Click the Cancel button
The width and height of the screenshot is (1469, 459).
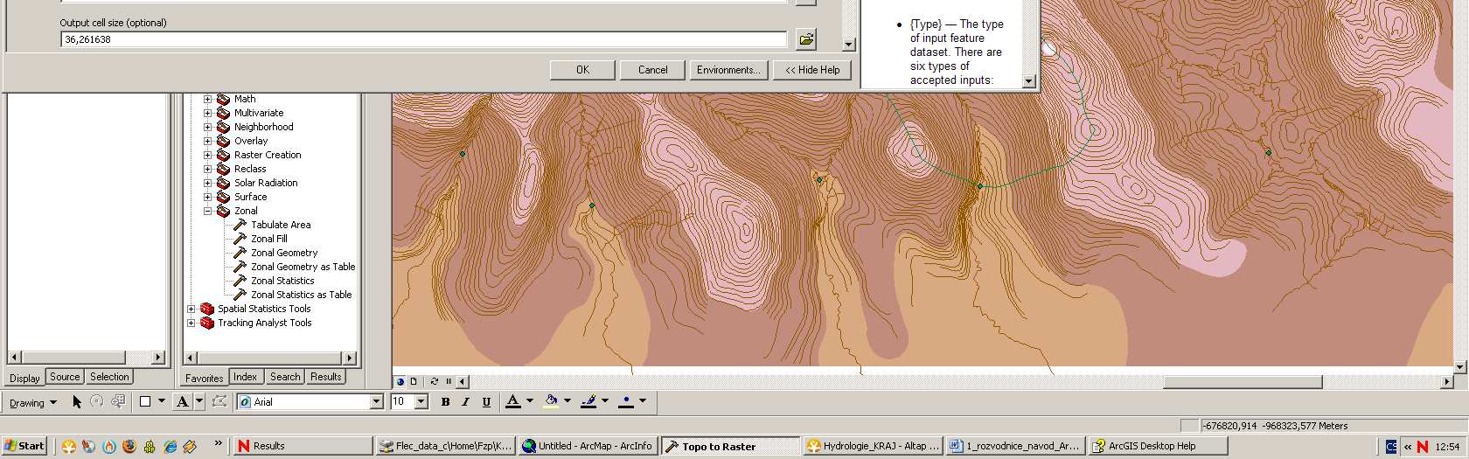pyautogui.click(x=652, y=70)
